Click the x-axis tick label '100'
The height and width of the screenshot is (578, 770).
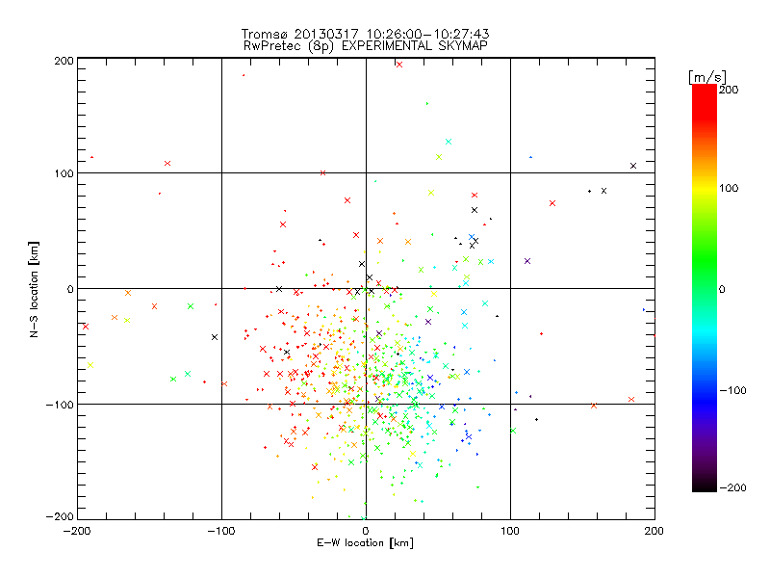coord(510,531)
